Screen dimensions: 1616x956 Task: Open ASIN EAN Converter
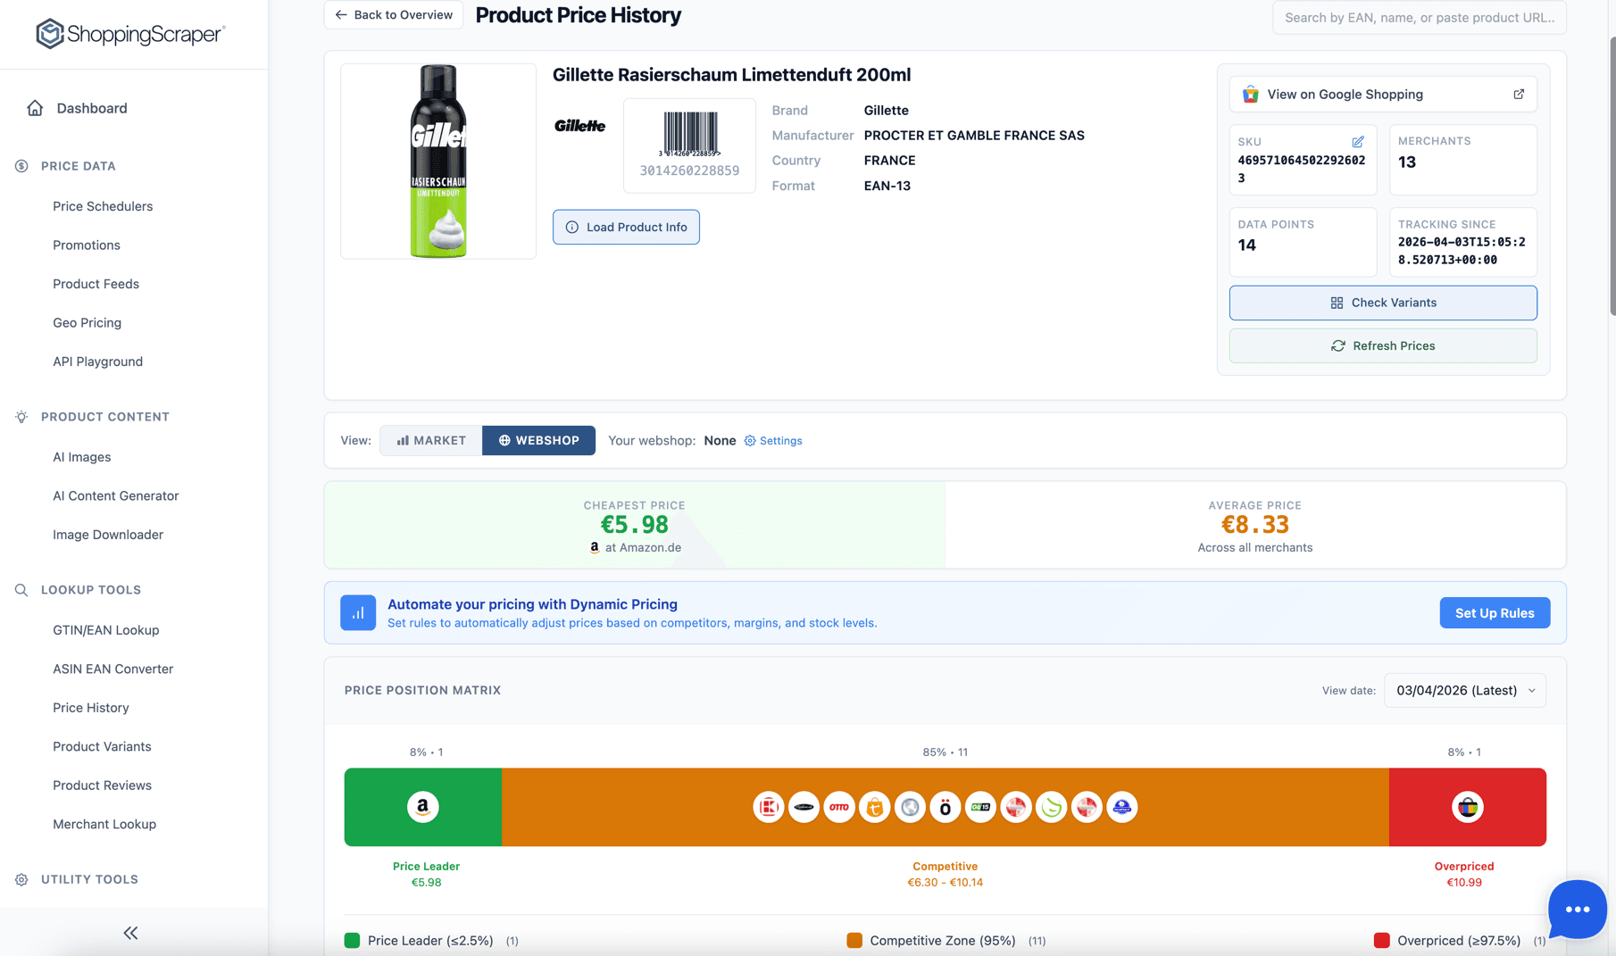tap(112, 669)
